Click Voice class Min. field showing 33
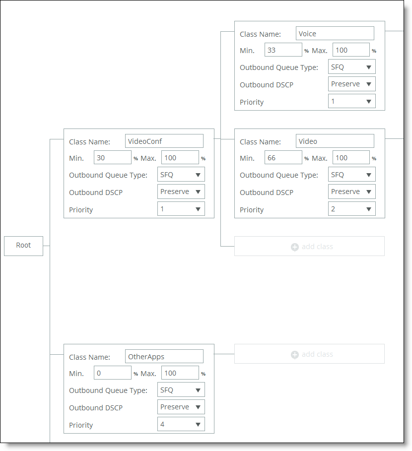Screen dimensions: 412x451 [x=283, y=50]
